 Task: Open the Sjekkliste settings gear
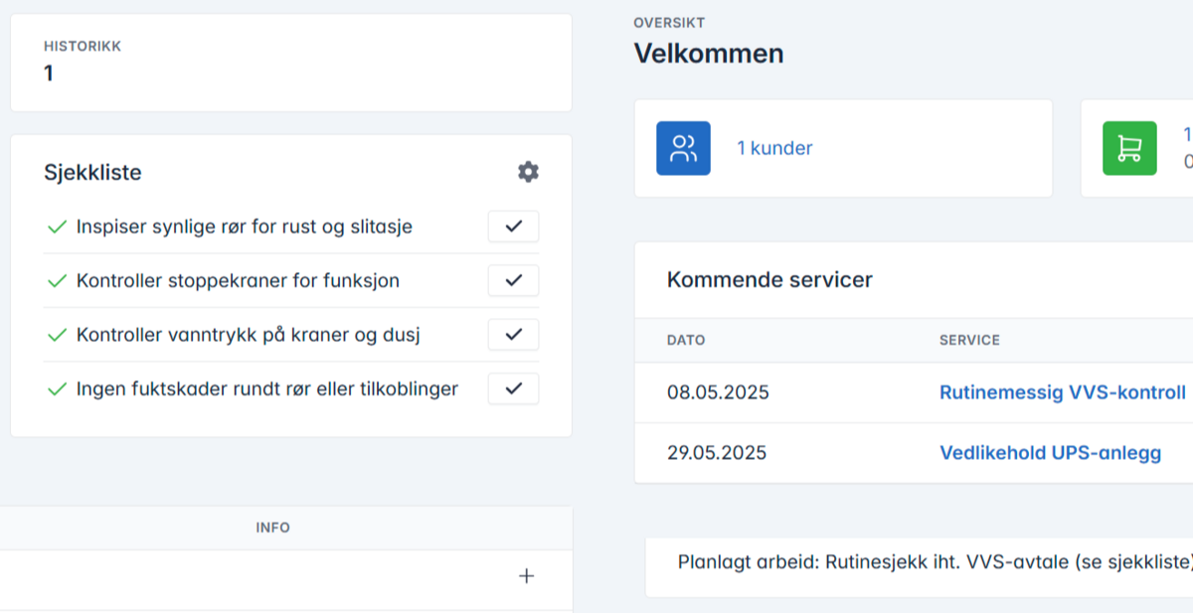point(528,172)
